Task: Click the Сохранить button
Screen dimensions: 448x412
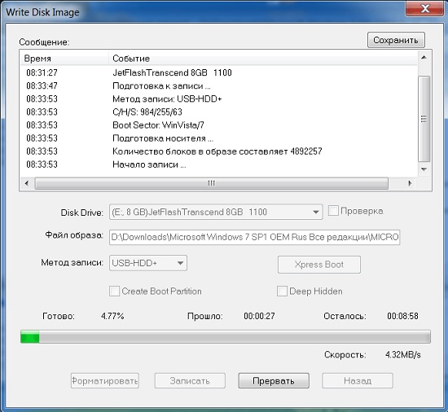Action: click(x=396, y=40)
